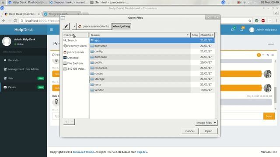Open Search in Places sidebar
Image resolution: width=280 pixels, height=157 pixels.
(76, 41)
